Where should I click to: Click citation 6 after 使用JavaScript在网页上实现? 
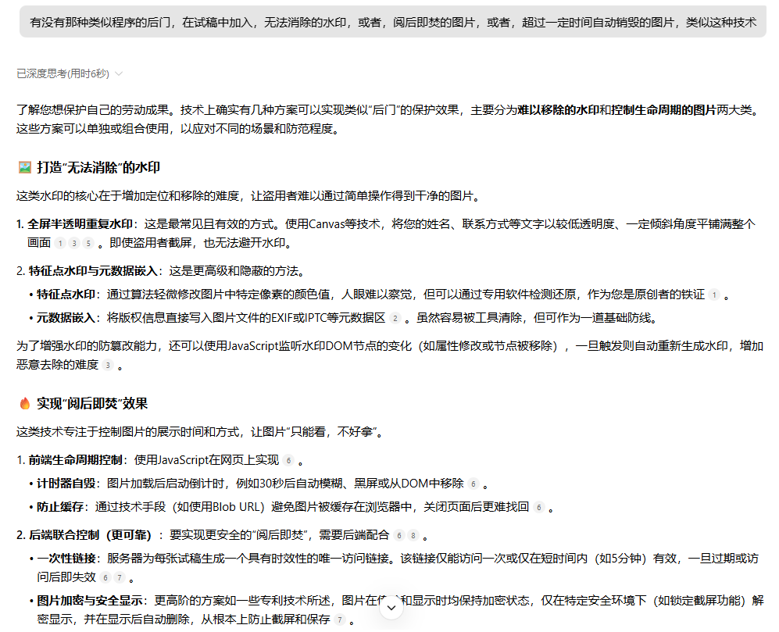click(x=288, y=460)
